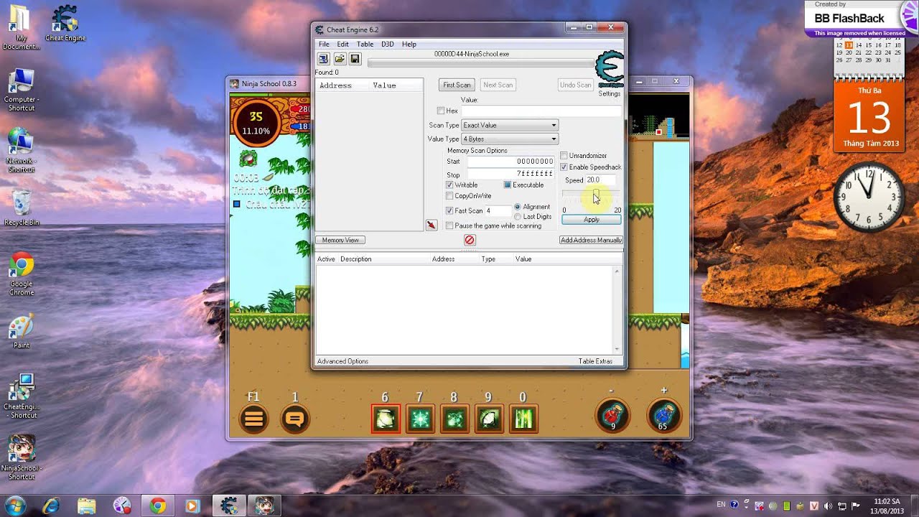Enable the CopyOnWrite checkbox
This screenshot has height=517, width=919.
[449, 196]
